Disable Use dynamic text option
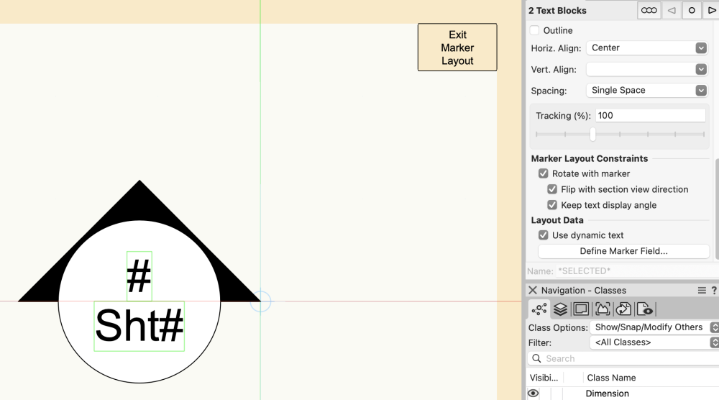The height and width of the screenshot is (400, 719). (544, 235)
